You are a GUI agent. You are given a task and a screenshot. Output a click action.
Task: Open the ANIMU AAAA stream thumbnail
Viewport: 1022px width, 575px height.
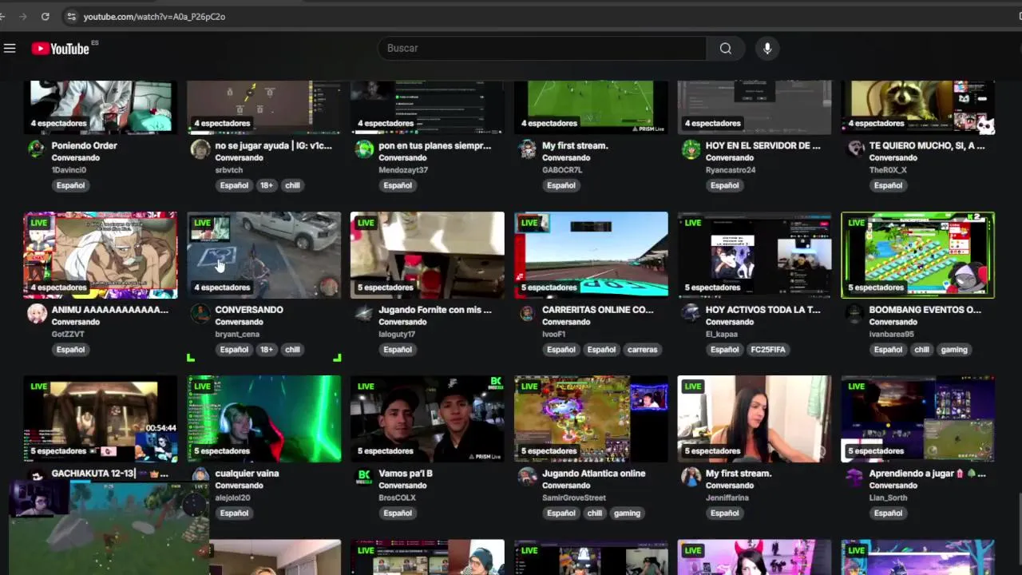coord(101,255)
